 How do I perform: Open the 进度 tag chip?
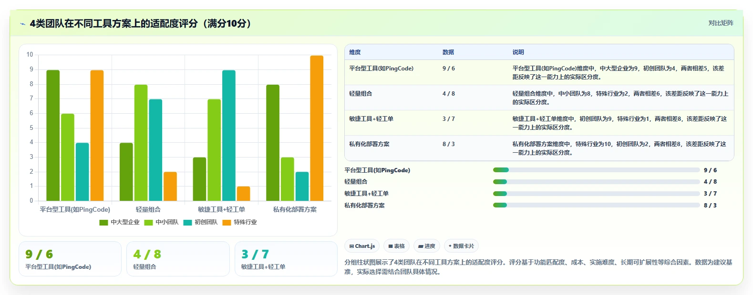[427, 246]
